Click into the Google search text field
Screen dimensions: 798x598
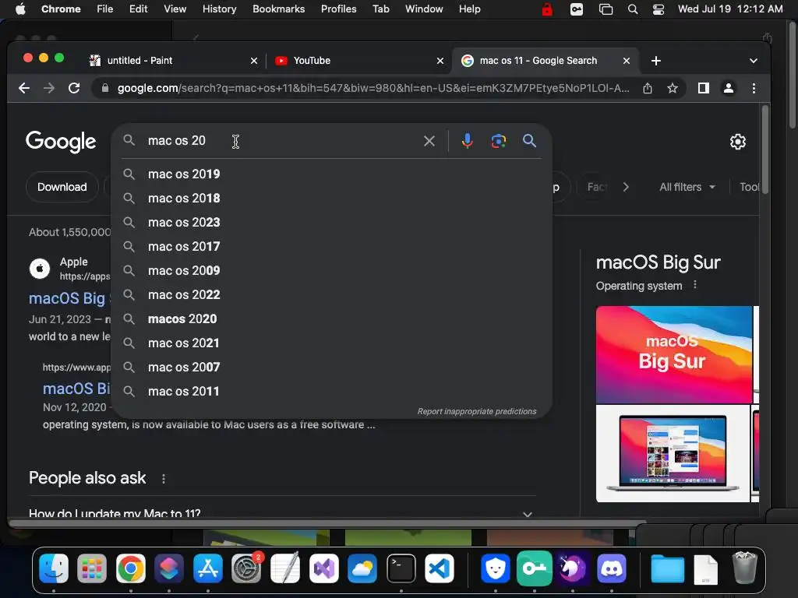tap(280, 141)
